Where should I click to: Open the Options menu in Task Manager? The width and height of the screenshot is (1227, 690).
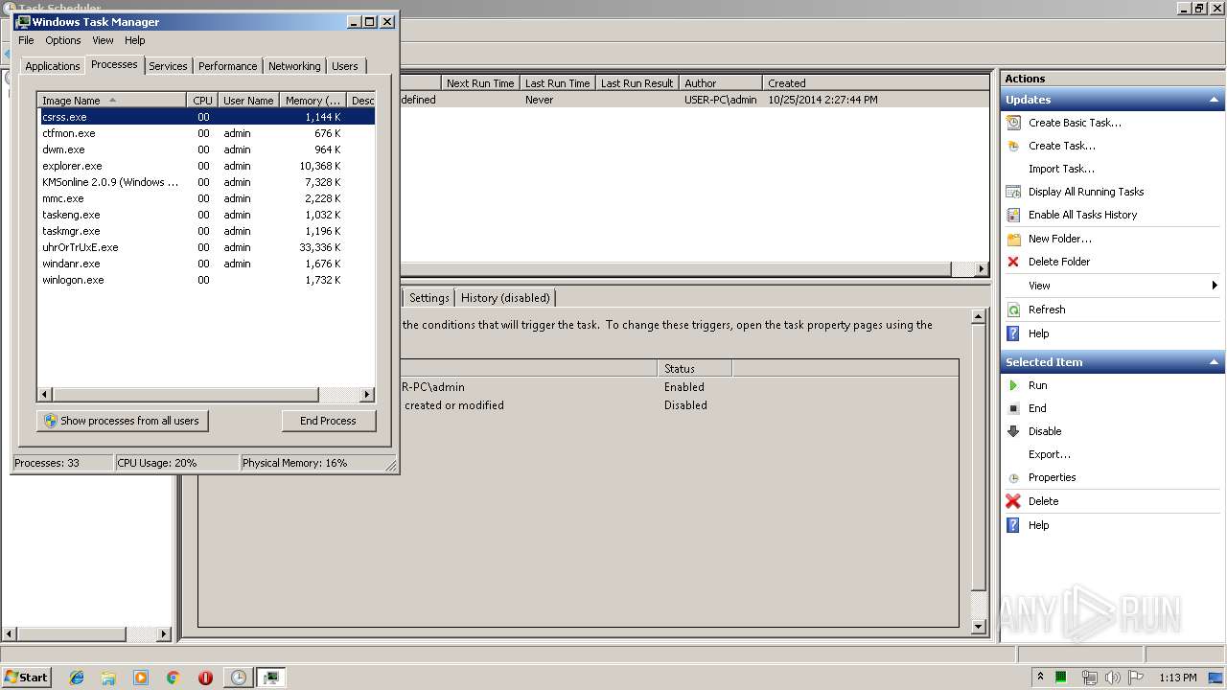pos(63,40)
